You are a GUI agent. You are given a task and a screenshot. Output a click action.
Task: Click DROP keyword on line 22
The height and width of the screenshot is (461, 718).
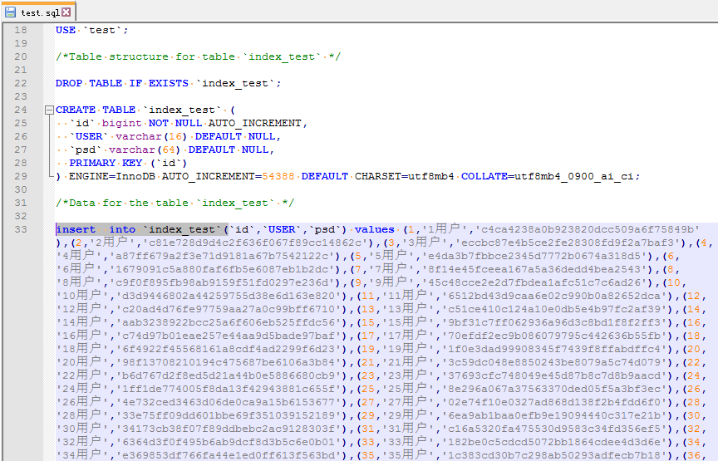point(69,83)
